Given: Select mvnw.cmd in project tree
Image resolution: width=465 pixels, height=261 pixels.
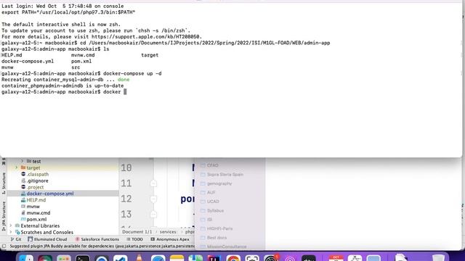Looking at the screenshot, I should click(39, 212).
